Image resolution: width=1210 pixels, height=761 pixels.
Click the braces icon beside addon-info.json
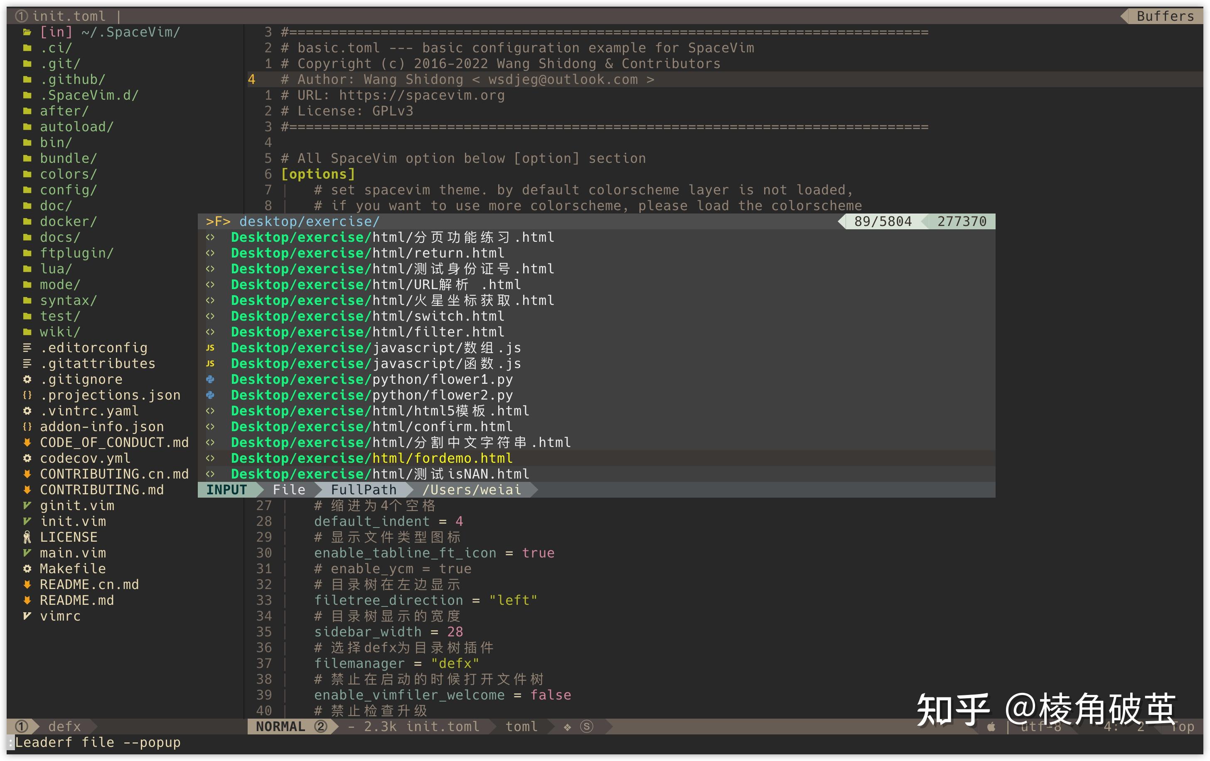point(27,427)
